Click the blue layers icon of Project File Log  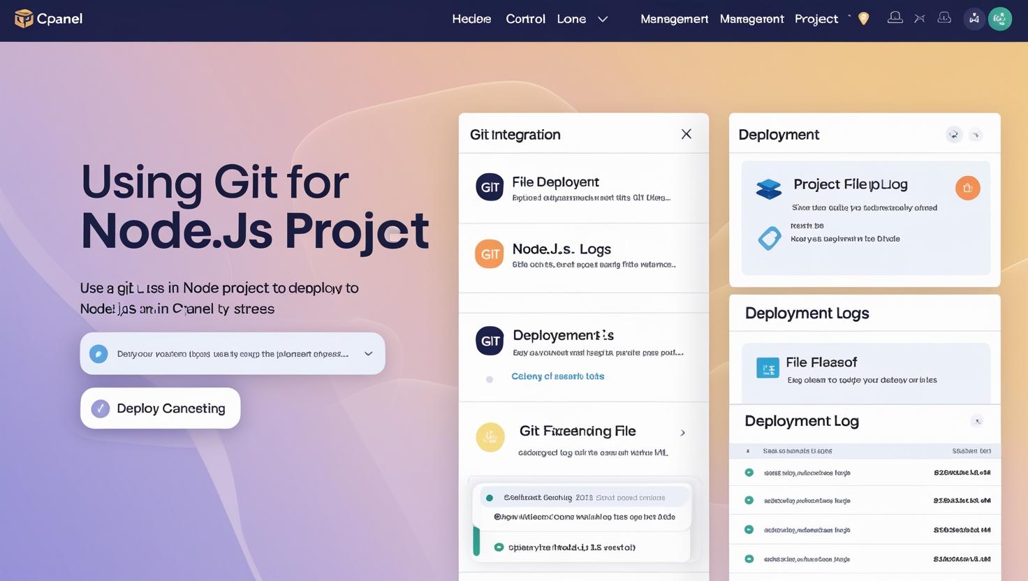(769, 189)
